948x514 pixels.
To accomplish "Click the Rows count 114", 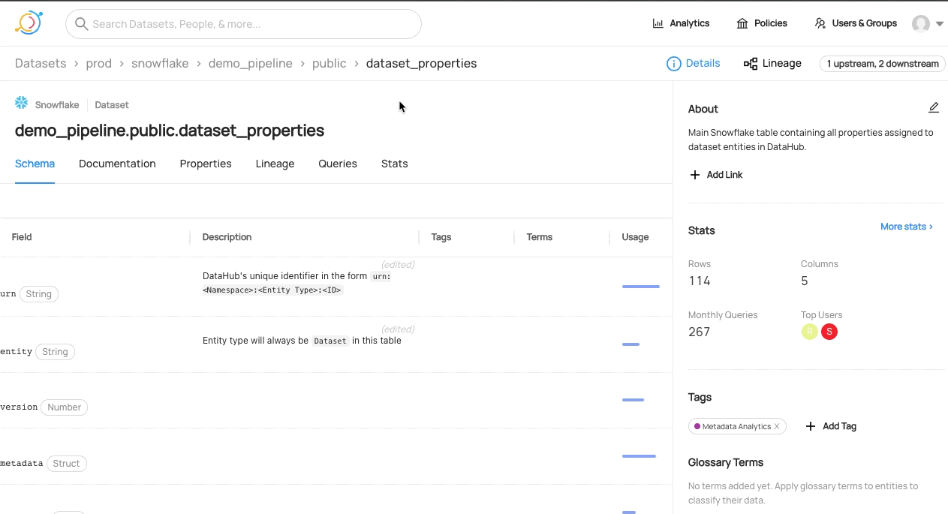I will coord(700,281).
